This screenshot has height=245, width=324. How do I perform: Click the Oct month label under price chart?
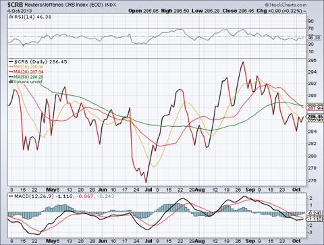pos(296,190)
